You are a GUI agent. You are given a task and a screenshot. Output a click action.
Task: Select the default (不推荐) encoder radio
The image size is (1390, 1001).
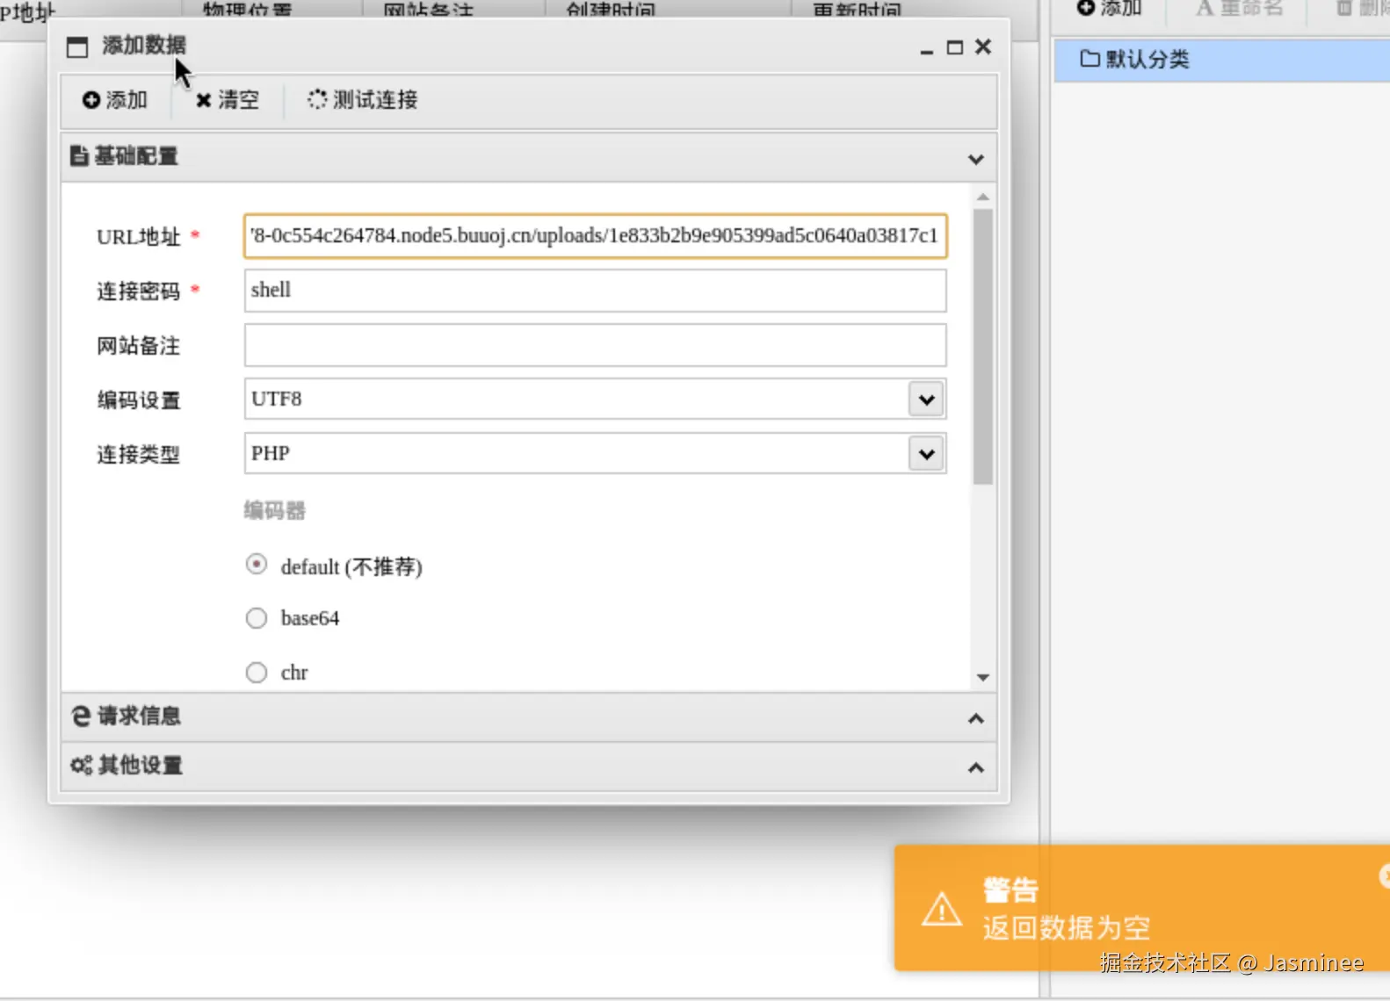tap(257, 565)
